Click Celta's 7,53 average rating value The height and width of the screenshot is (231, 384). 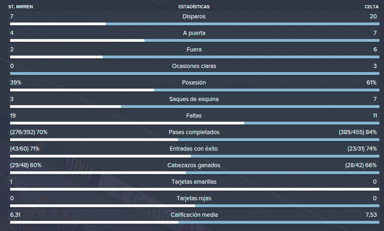(x=371, y=215)
